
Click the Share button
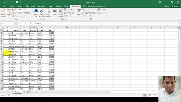(x=175, y=6)
